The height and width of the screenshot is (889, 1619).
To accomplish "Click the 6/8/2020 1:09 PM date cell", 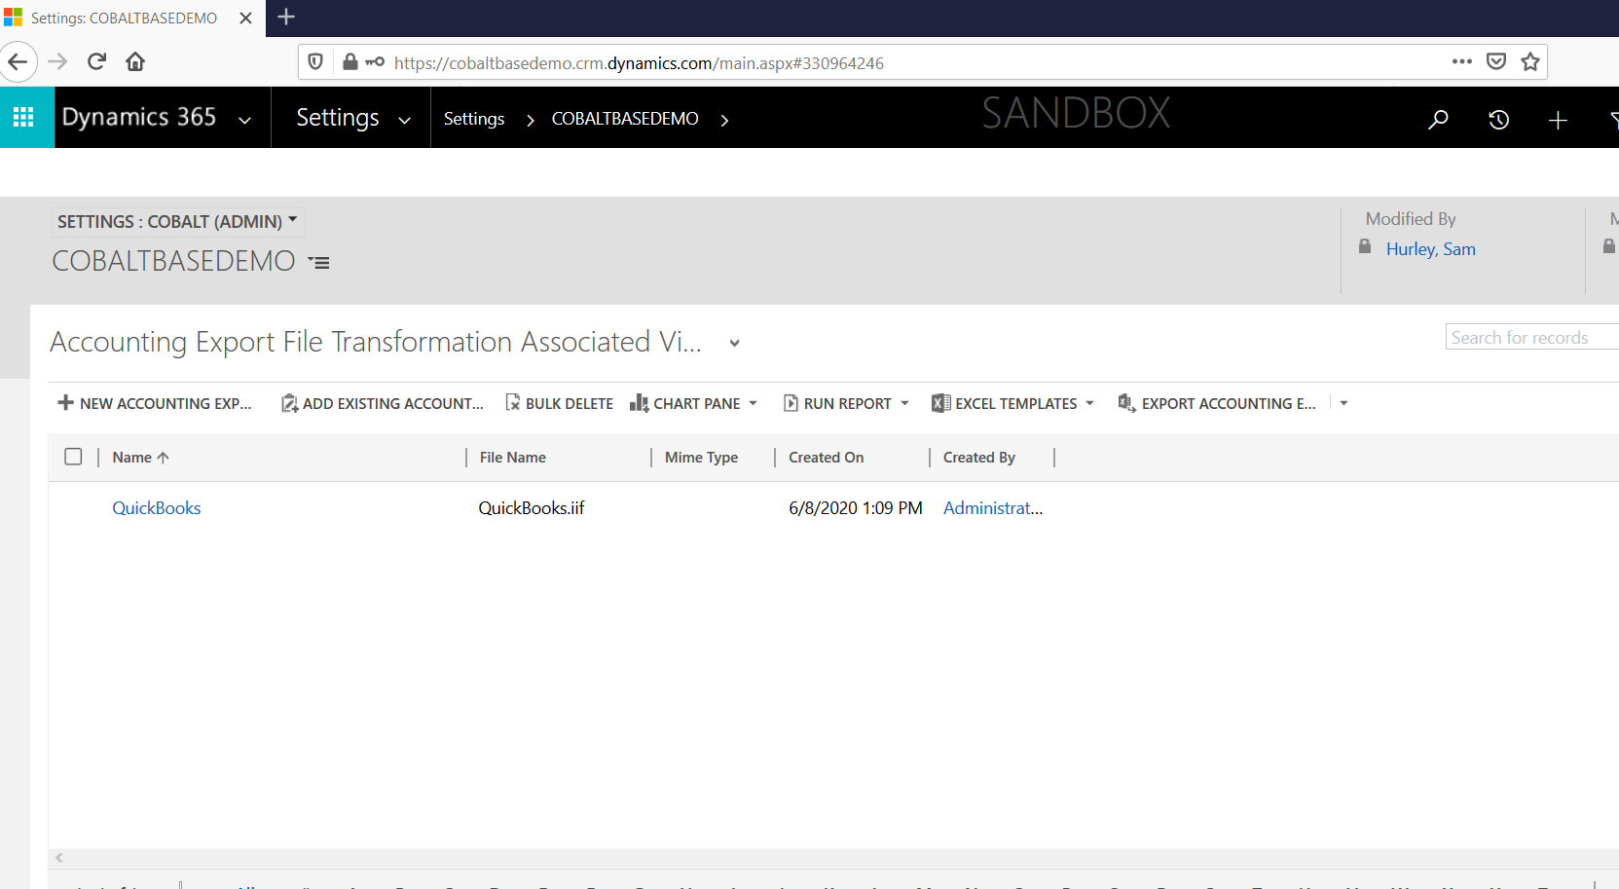I will click(x=855, y=507).
